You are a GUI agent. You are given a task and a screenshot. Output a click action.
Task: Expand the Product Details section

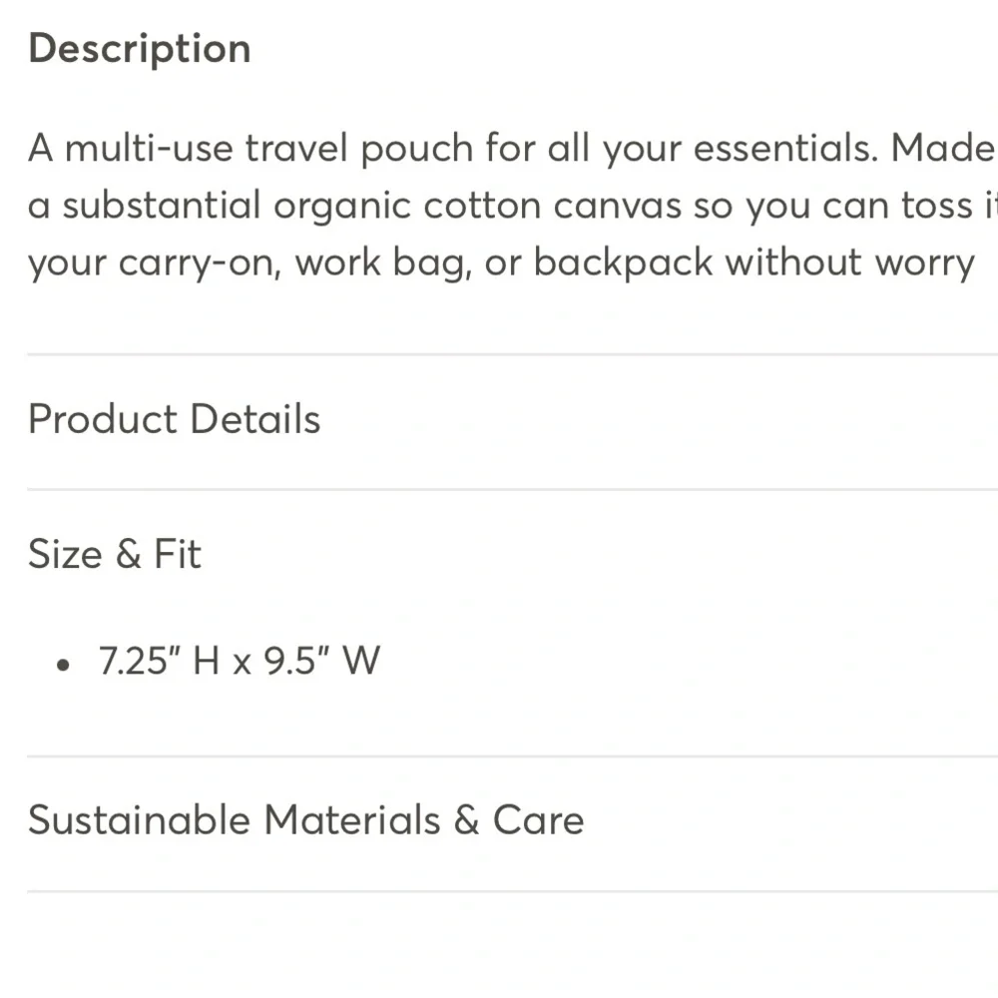(512, 419)
